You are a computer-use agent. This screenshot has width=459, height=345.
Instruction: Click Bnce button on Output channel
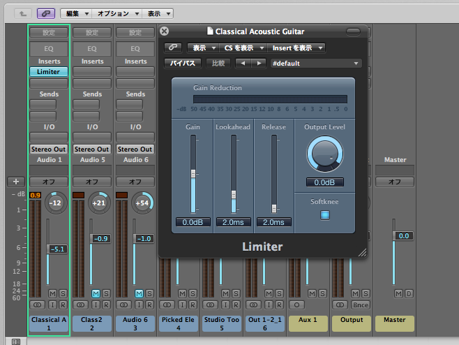click(x=361, y=304)
